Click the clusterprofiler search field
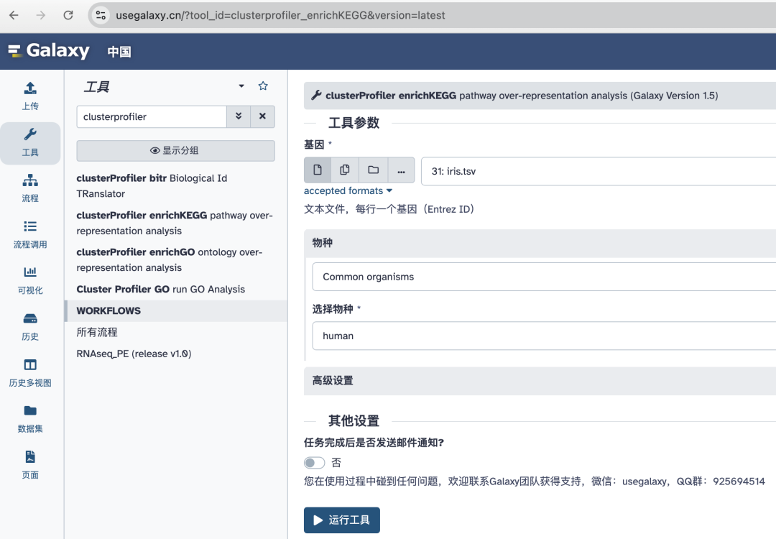This screenshot has height=539, width=776. tap(152, 117)
